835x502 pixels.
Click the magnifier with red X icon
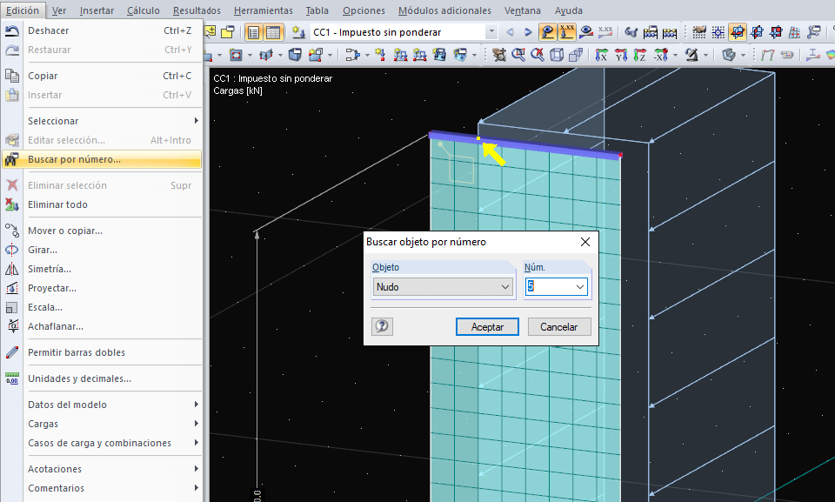538,54
